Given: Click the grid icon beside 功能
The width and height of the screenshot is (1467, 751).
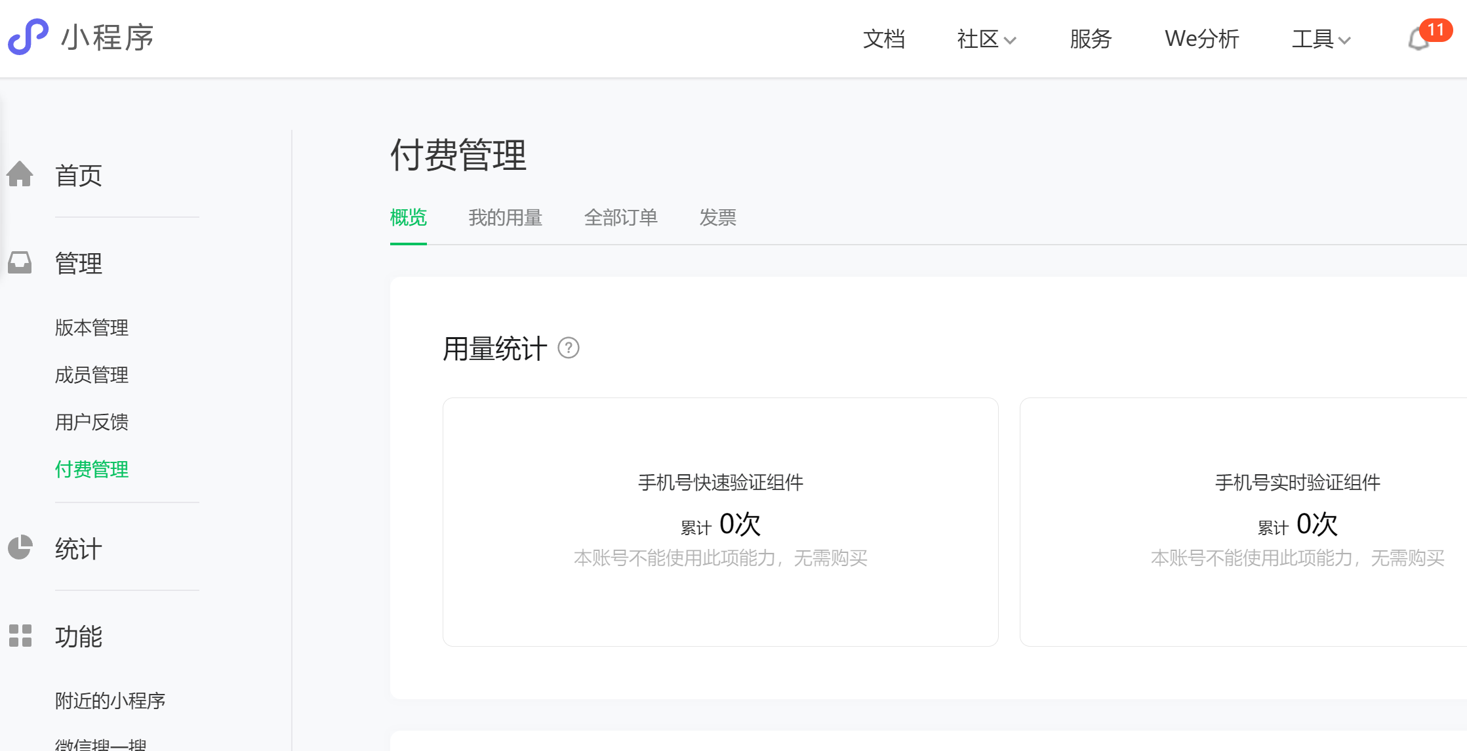Looking at the screenshot, I should pyautogui.click(x=20, y=635).
